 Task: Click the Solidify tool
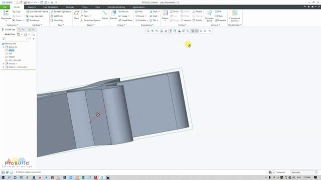(x=197, y=20)
